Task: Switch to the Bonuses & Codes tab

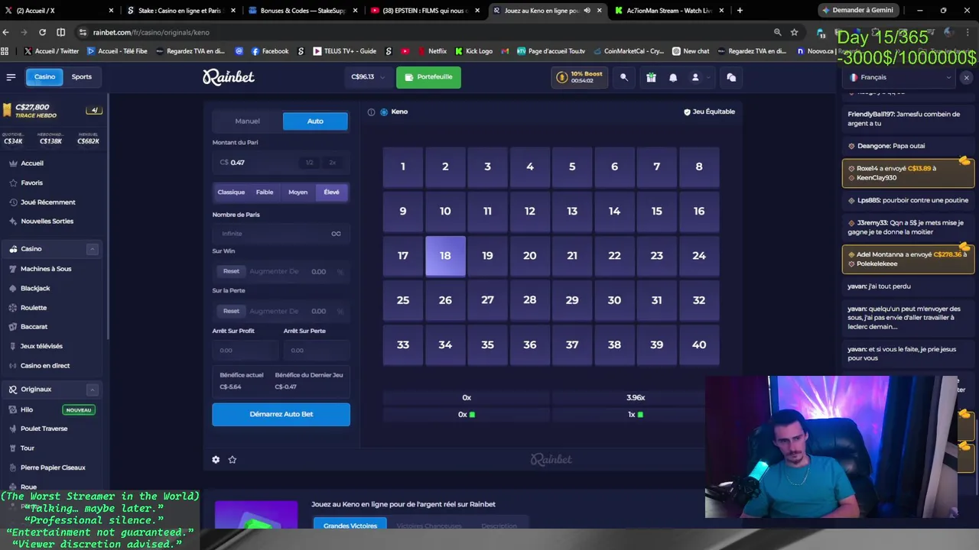Action: (x=301, y=11)
